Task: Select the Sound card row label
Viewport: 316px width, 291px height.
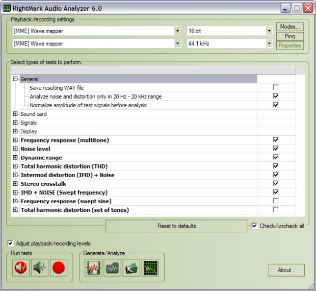Action: pyautogui.click(x=34, y=114)
